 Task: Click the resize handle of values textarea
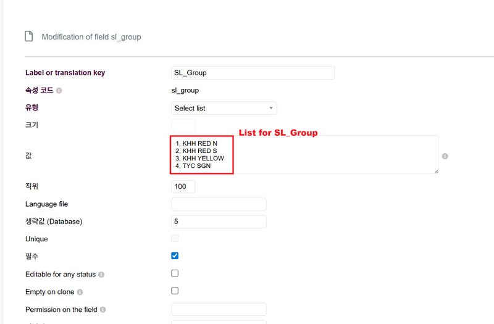pos(437,172)
